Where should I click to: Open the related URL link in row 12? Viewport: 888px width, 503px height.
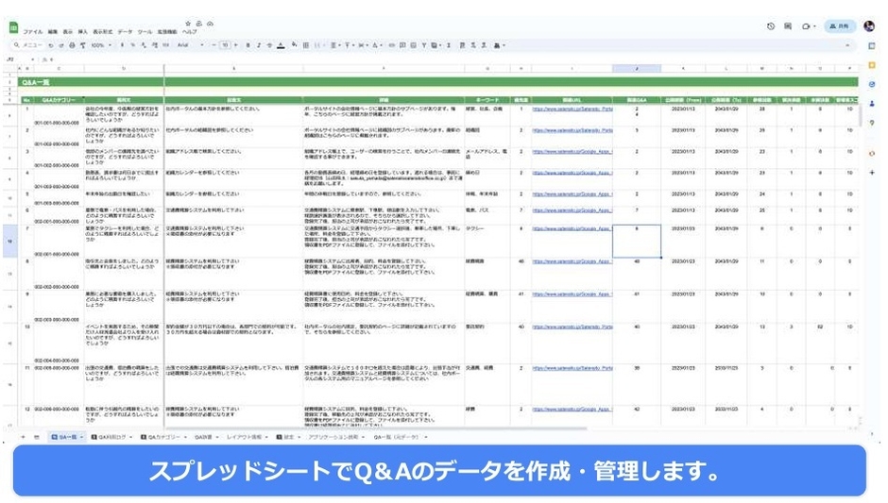[x=572, y=409]
